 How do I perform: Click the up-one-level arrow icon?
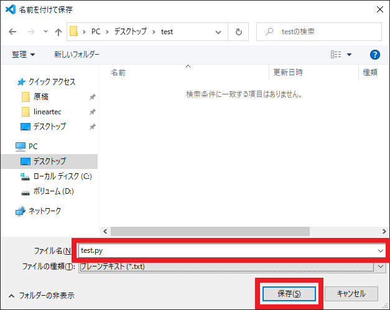pyautogui.click(x=58, y=32)
